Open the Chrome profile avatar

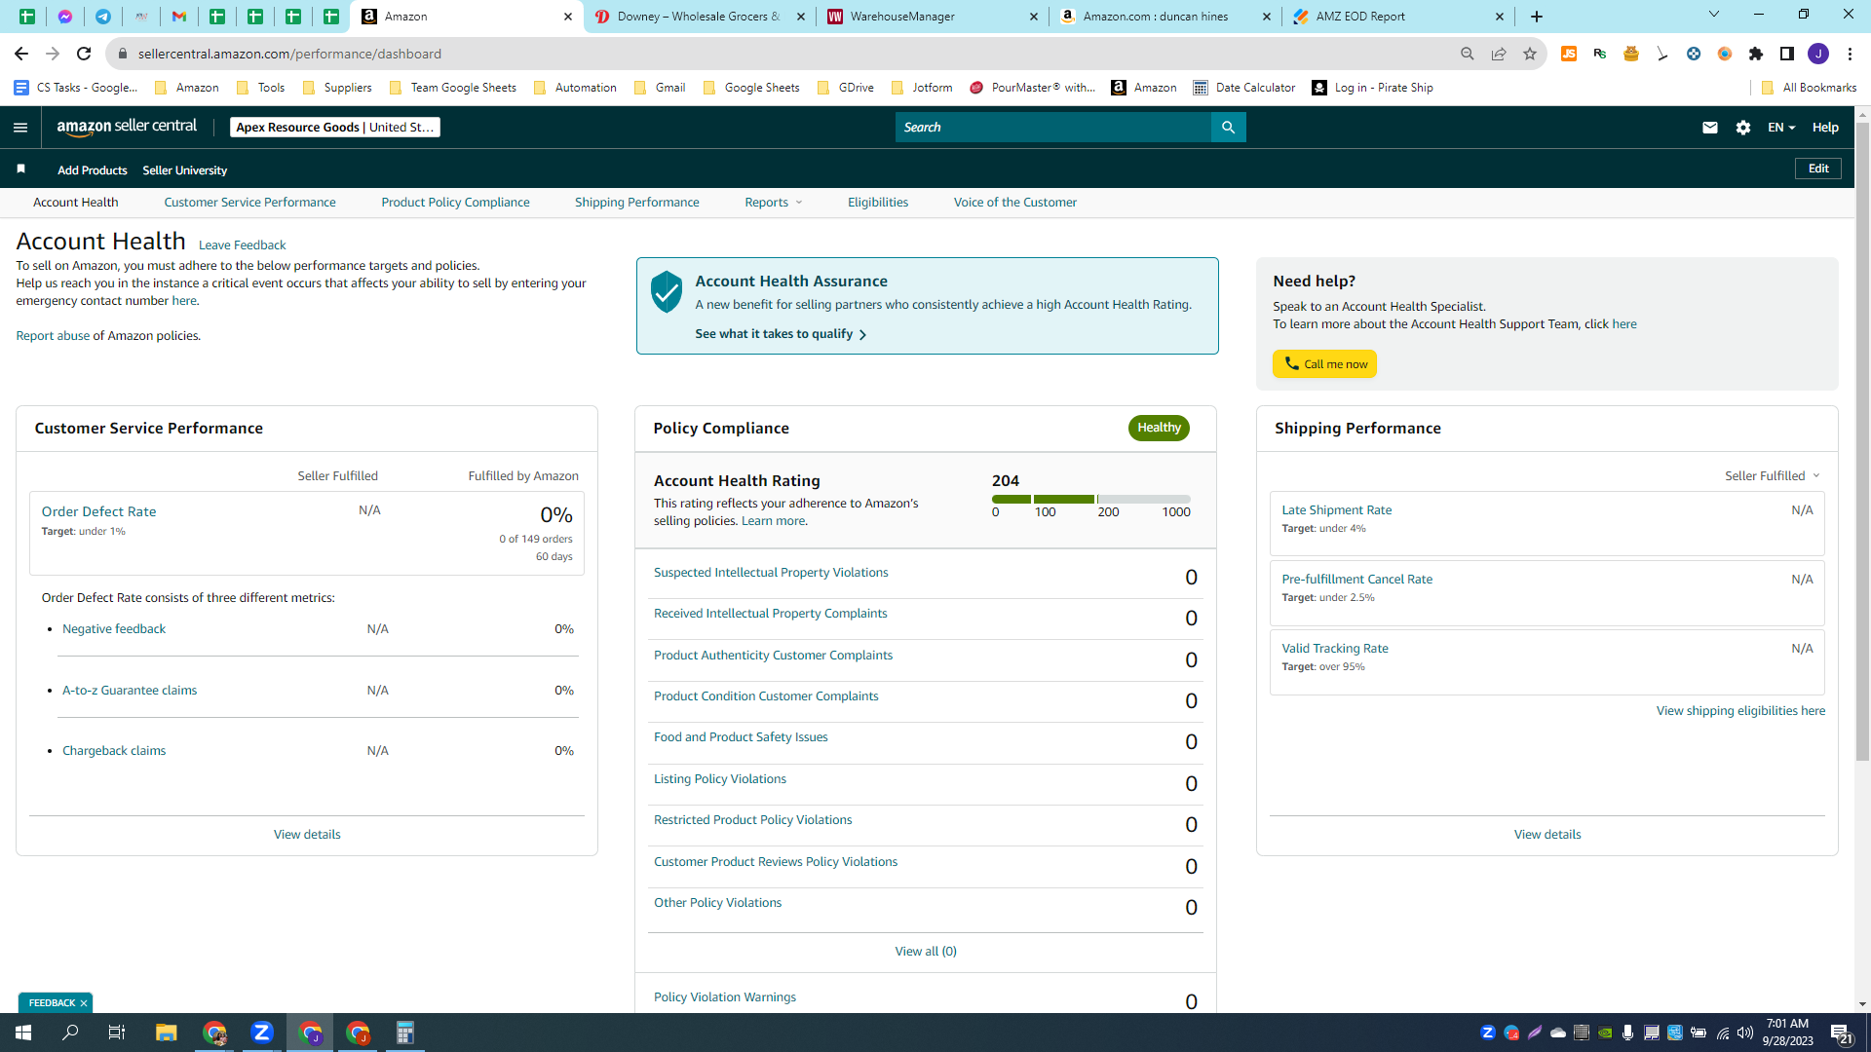coord(1818,54)
